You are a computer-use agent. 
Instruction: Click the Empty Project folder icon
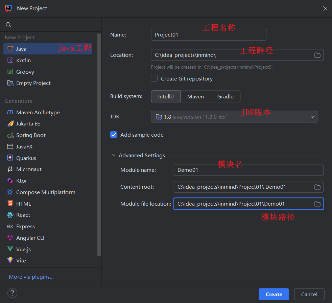[10, 83]
